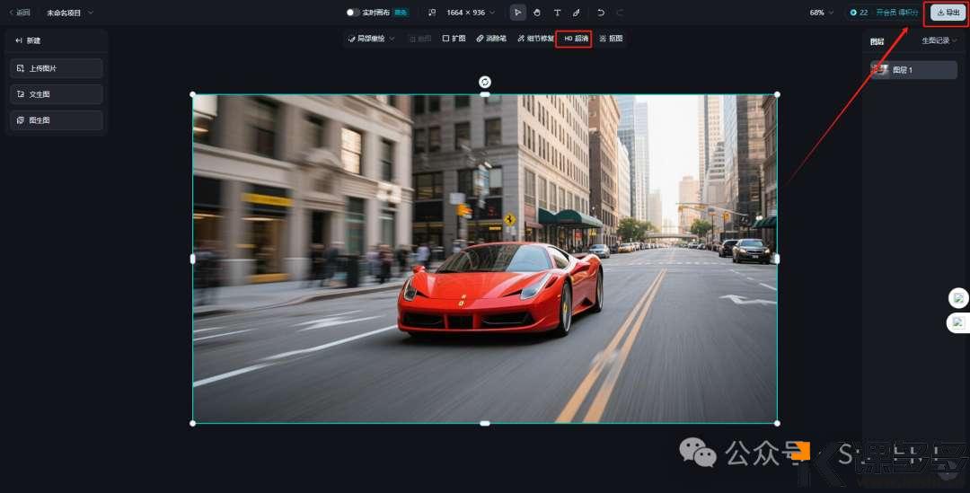970x493 pixels.
Task: Click the redo arrow icon
Action: pyautogui.click(x=620, y=13)
